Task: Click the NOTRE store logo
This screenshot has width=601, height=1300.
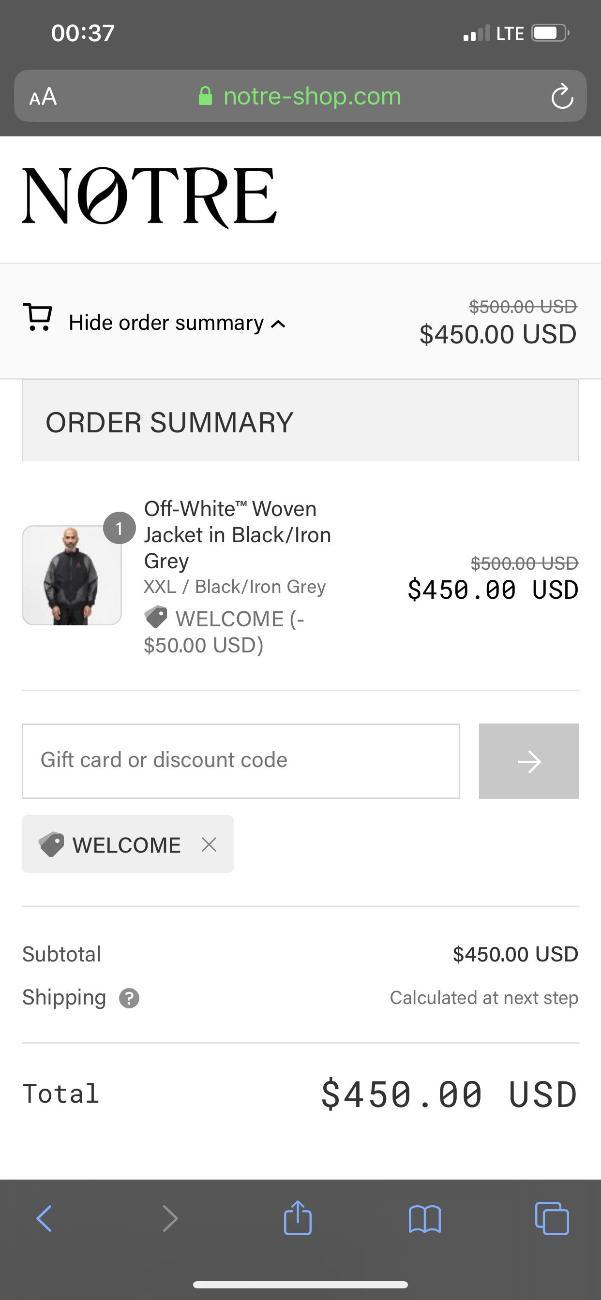Action: click(150, 196)
